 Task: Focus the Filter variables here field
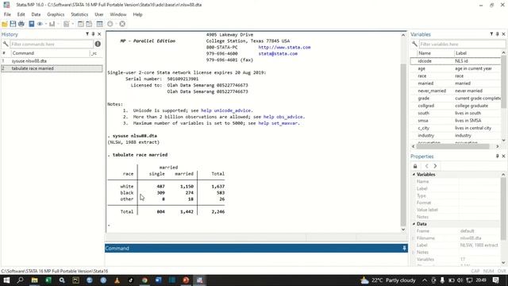pyautogui.click(x=462, y=44)
